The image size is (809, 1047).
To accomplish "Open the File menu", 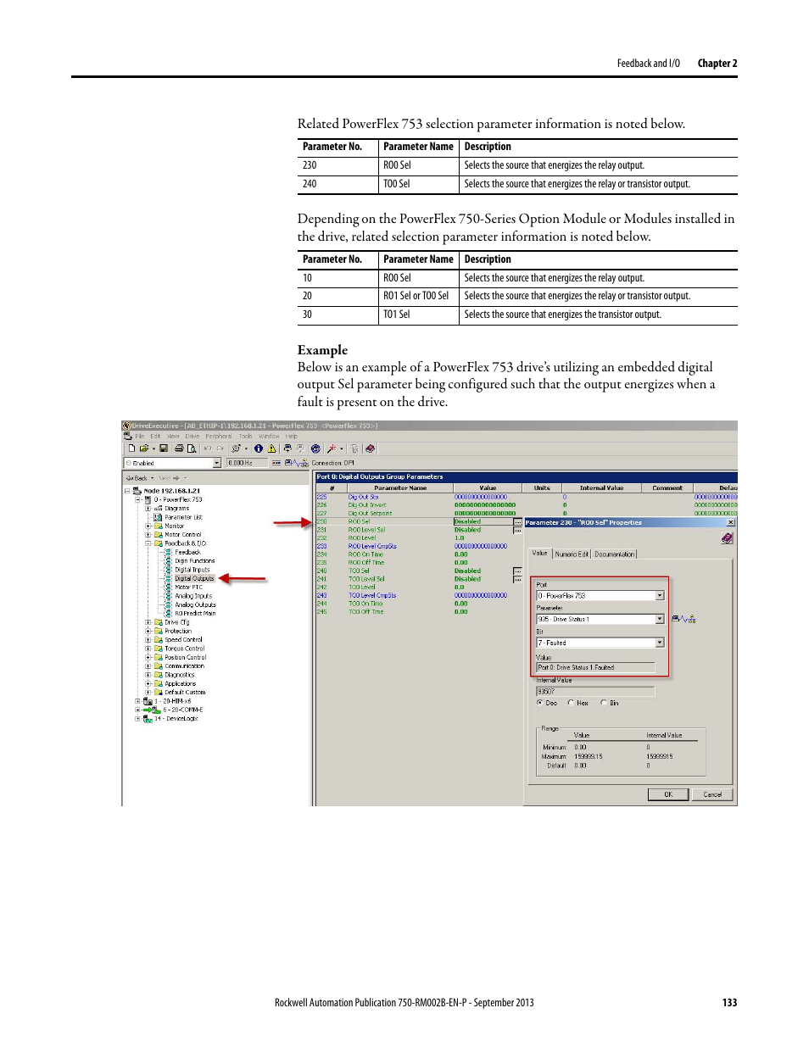I will [x=140, y=436].
